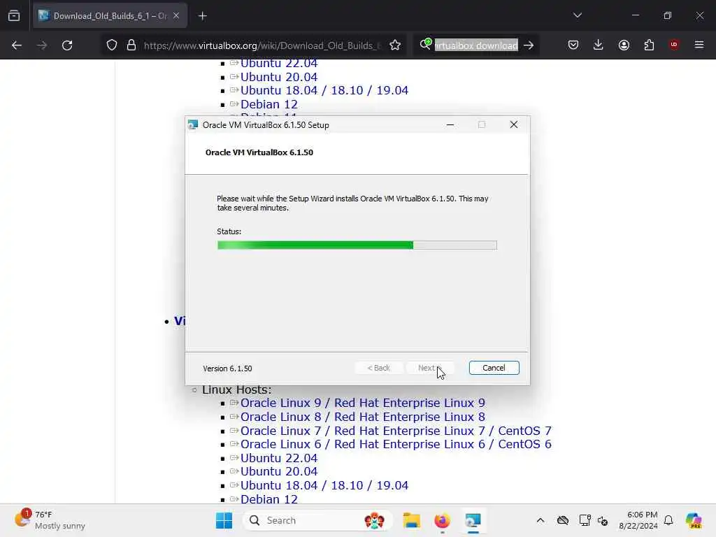716x537 pixels.
Task: Click the virtualbox.org URL address field
Action: [x=262, y=45]
